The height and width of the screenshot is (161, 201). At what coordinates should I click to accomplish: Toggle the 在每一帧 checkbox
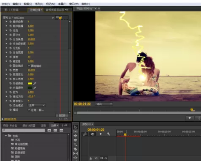(29, 110)
